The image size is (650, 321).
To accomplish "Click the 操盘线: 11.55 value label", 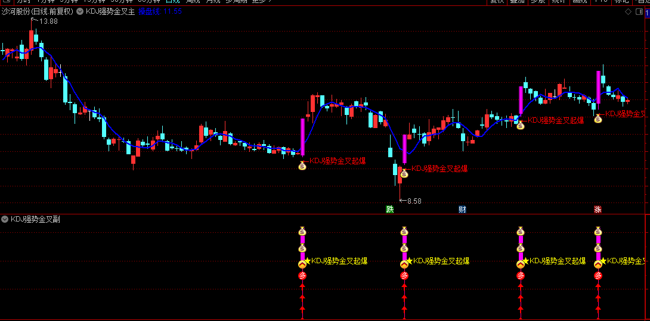I will [x=160, y=12].
